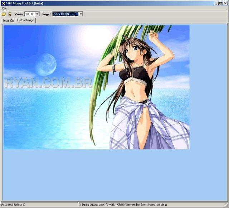This screenshot has height=208, width=229.
Task: Select the Output Image tab
Action: (x=26, y=20)
